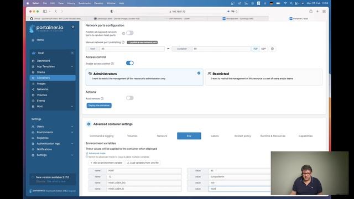
Task: Click the Notifications bell icon
Action: [x=33, y=149]
